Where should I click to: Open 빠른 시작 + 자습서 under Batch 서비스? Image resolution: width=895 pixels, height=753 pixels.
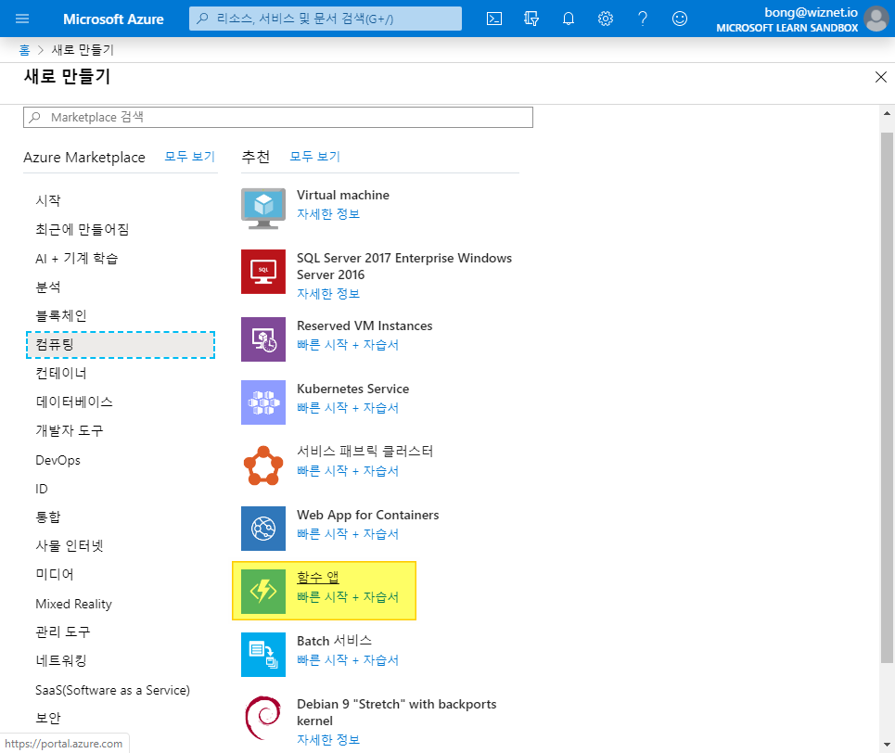pos(348,660)
